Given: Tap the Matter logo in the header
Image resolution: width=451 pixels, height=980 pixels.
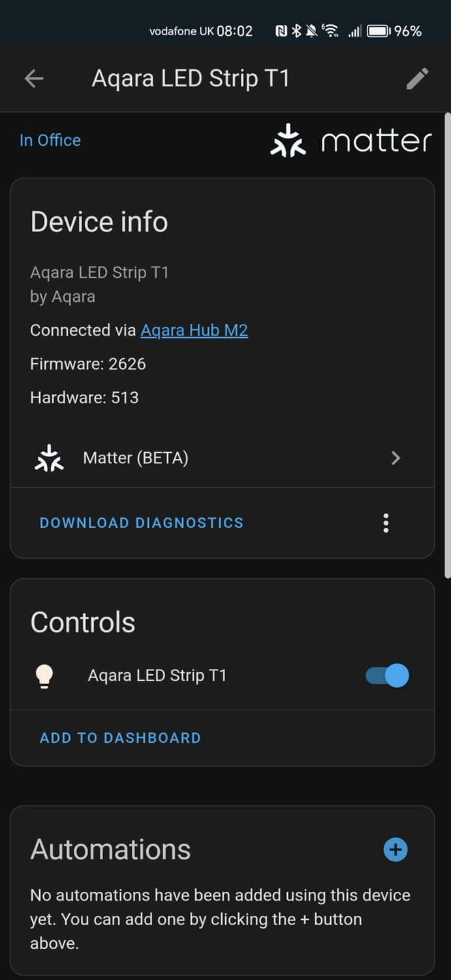Looking at the screenshot, I should 350,141.
